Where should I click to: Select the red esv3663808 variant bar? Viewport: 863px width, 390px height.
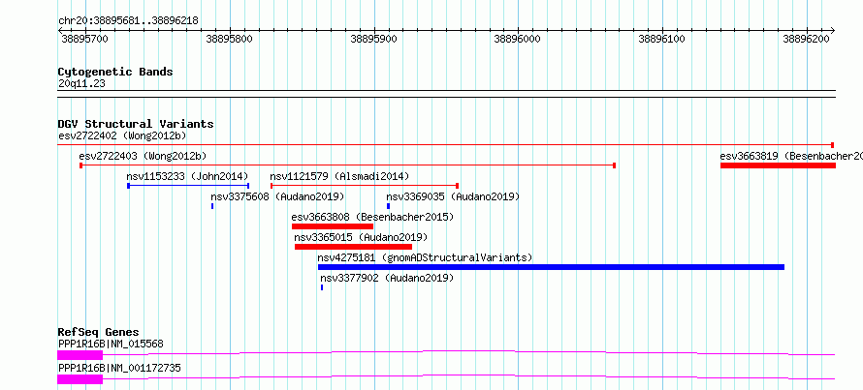(x=333, y=226)
